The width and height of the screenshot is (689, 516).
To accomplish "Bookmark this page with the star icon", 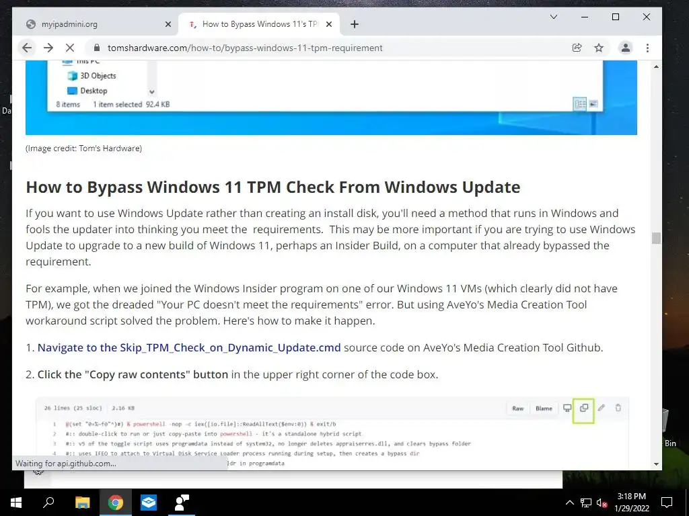I will pos(599,48).
